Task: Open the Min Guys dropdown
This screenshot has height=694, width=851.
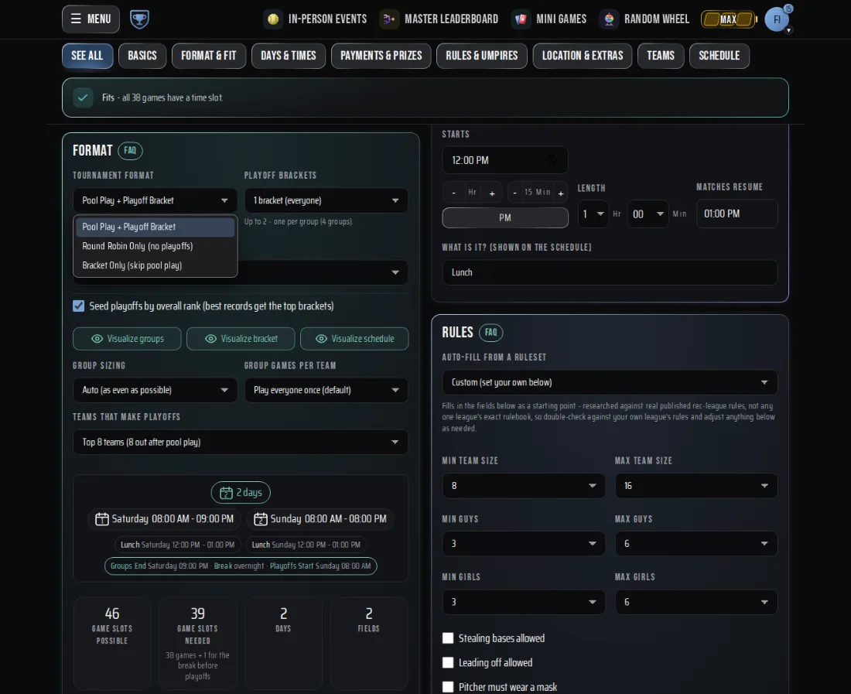Action: 524,544
